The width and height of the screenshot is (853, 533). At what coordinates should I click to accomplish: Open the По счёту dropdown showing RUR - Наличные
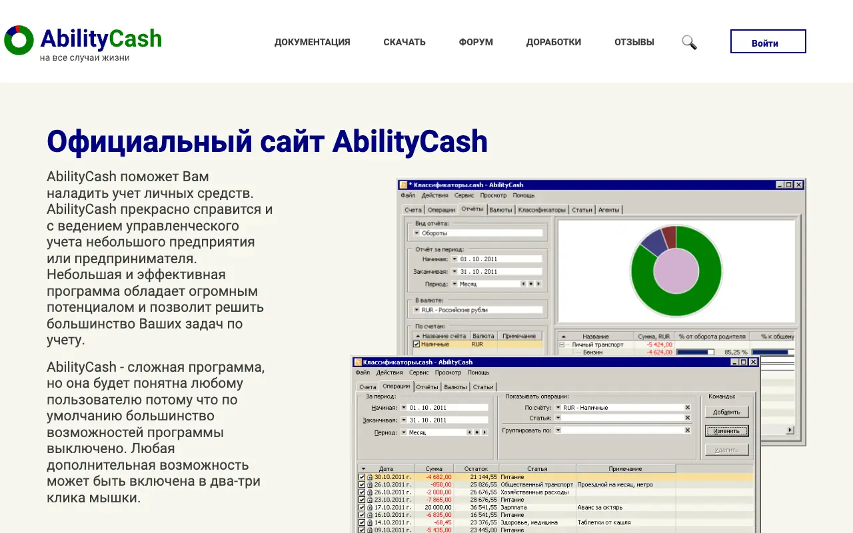pos(558,407)
